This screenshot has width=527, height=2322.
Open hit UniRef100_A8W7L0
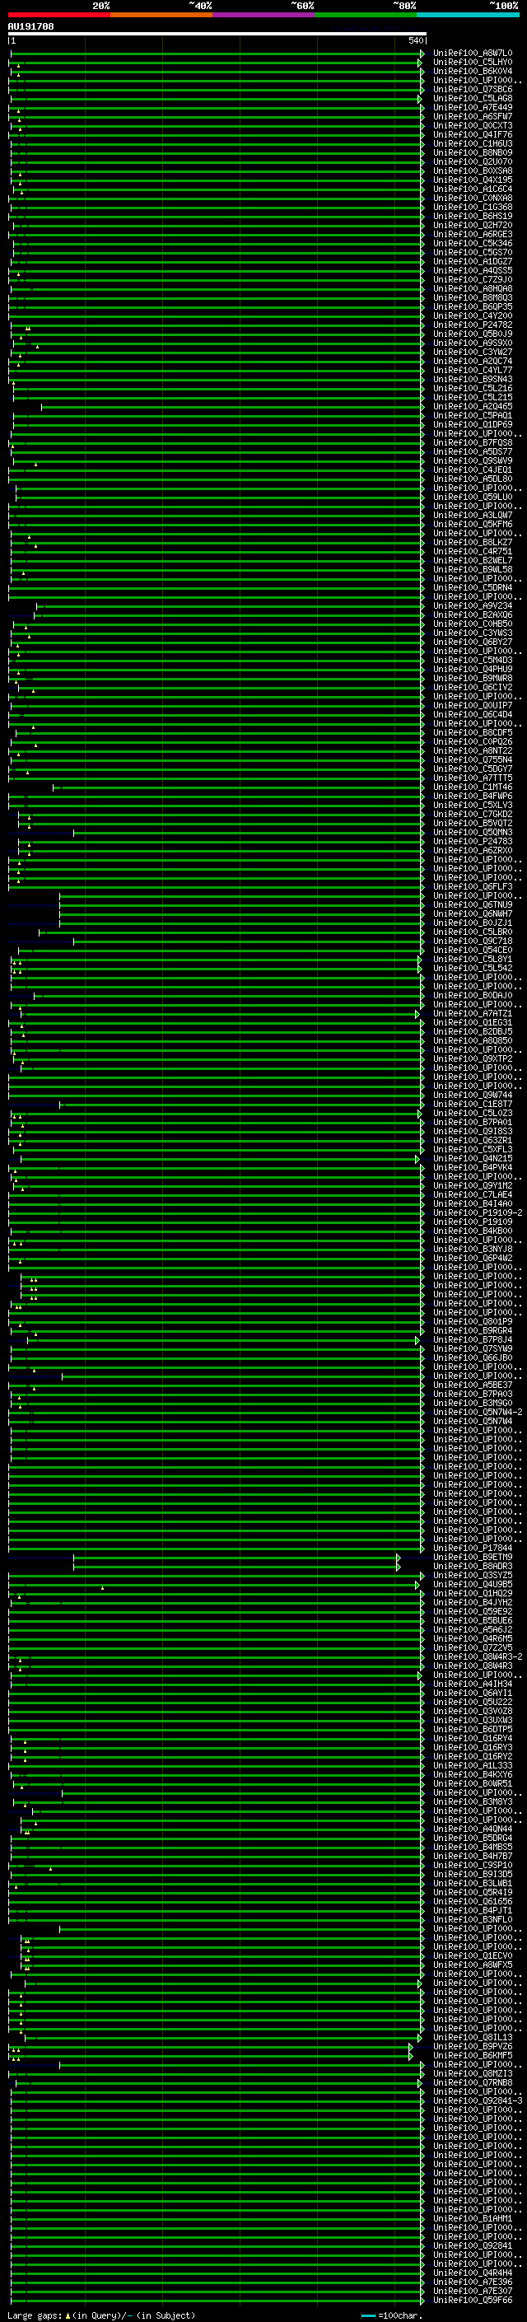[x=472, y=54]
